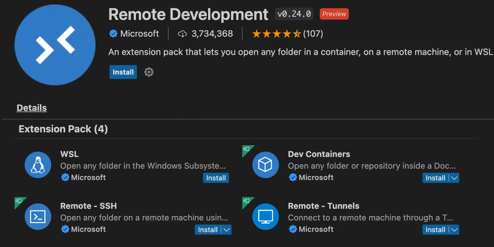Click the green remote badge on Remote - Tunnels
494x247 pixels.
(x=247, y=201)
